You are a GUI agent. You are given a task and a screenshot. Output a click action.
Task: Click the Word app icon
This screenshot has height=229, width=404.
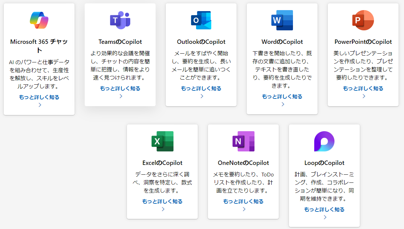[x=282, y=20]
